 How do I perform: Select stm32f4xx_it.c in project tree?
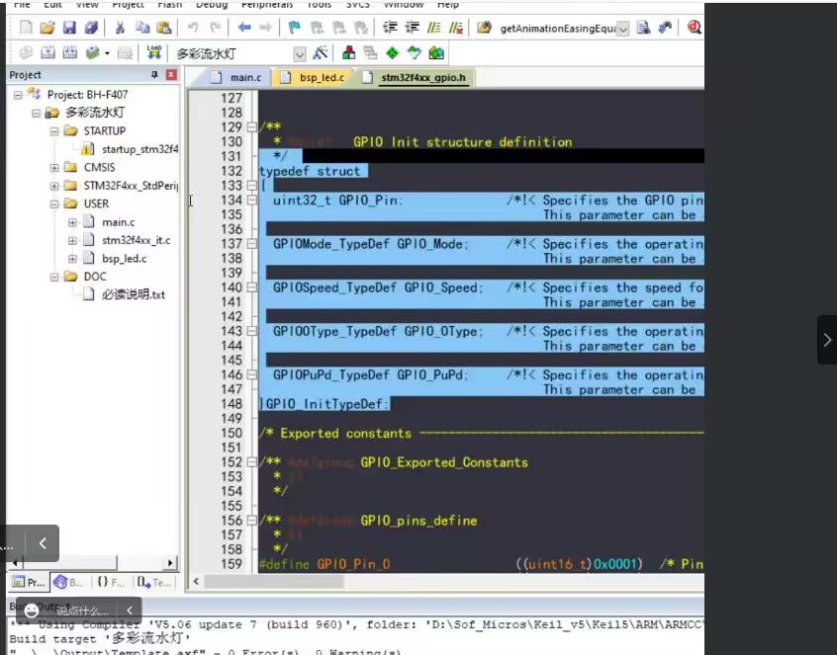(136, 240)
